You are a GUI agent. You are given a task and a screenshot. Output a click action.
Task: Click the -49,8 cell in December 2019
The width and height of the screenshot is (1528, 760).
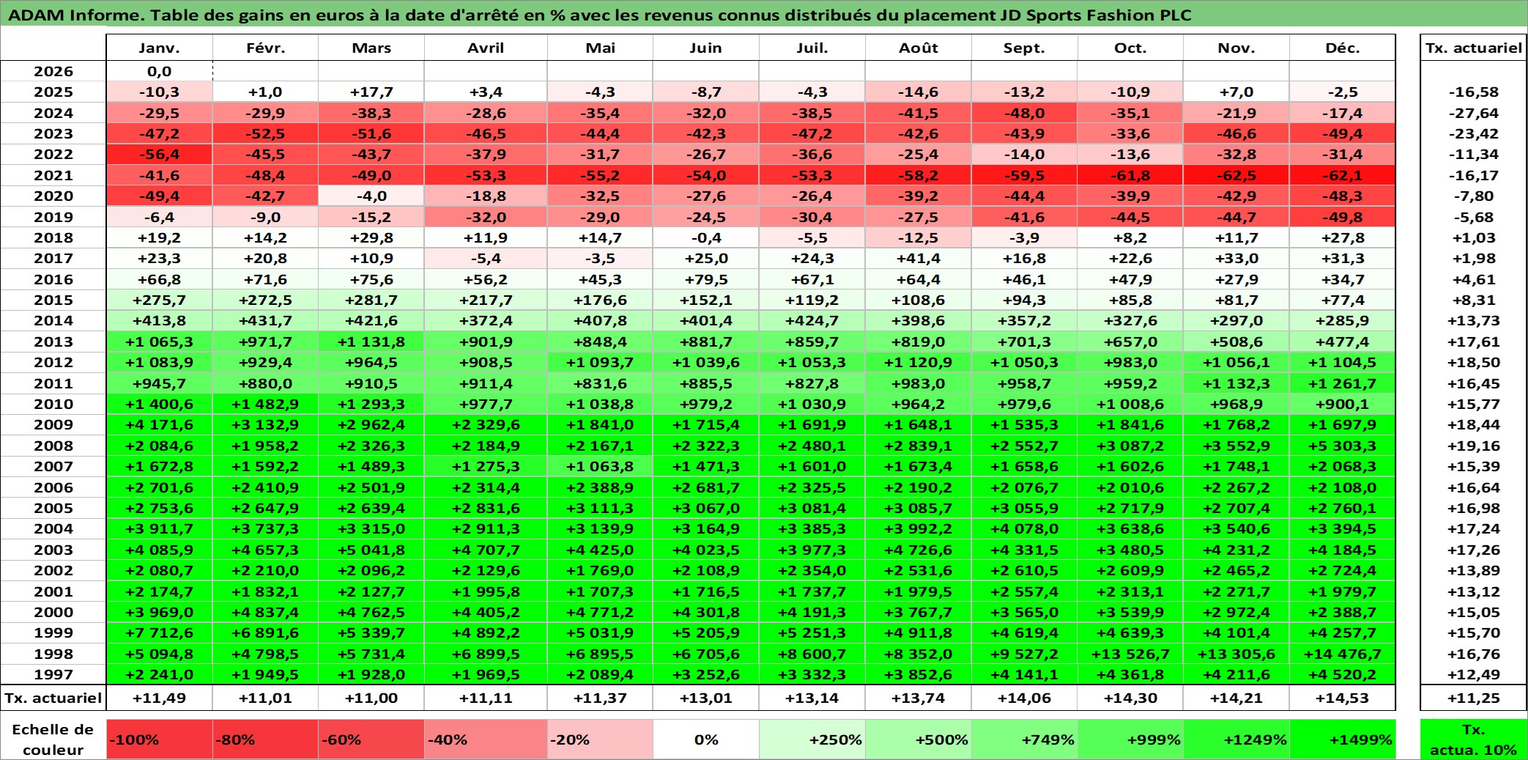pos(1342,217)
